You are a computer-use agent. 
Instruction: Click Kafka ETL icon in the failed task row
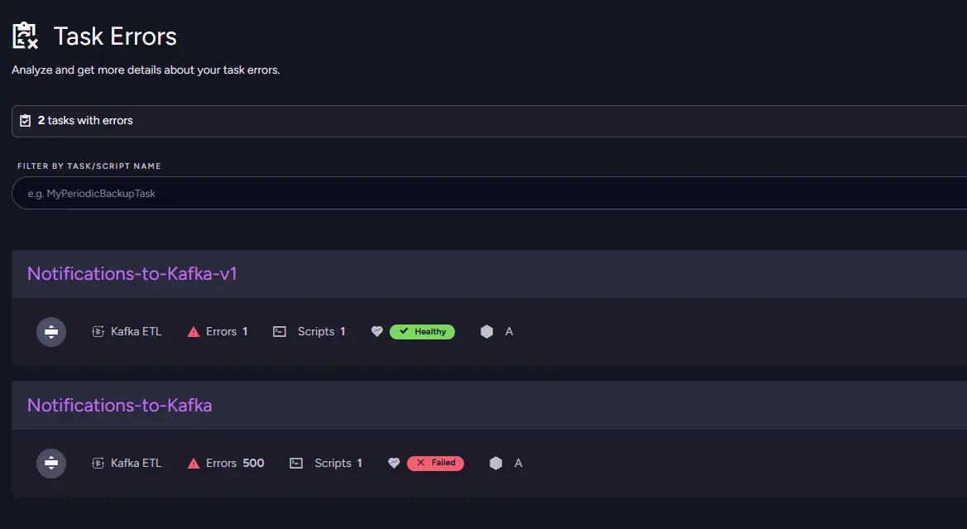98,463
